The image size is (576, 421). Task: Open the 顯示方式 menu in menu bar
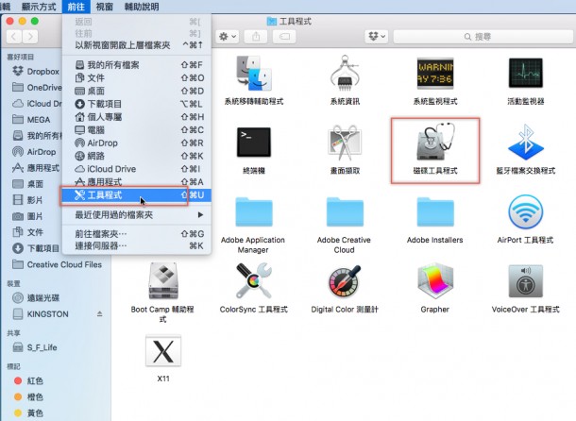39,7
